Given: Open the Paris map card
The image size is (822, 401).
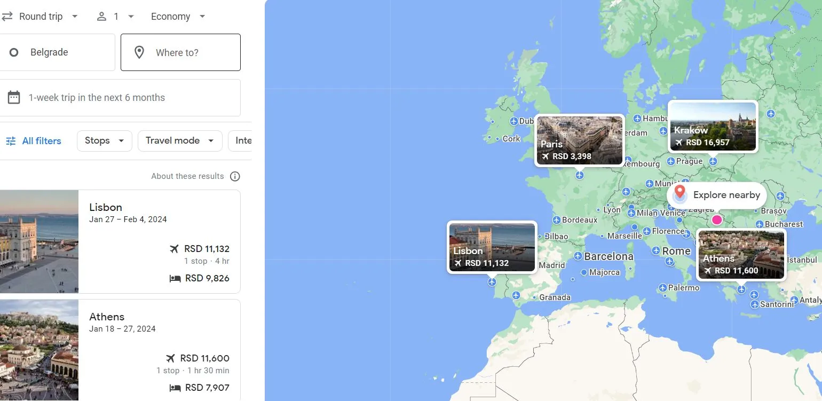Looking at the screenshot, I should click(580, 140).
